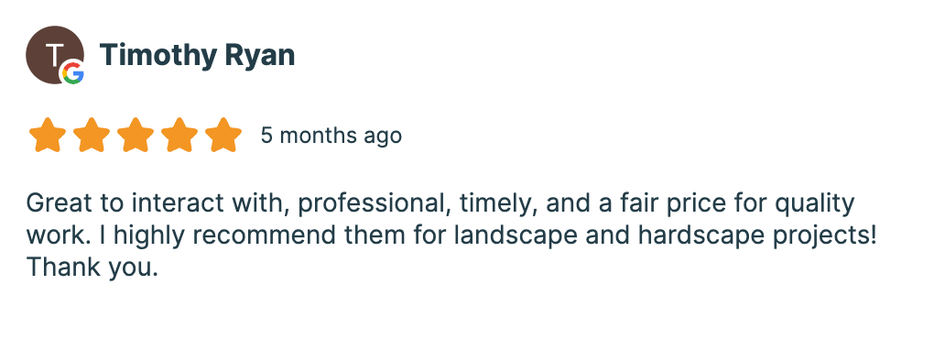
Task: Click the first orange star
Action: (47, 136)
